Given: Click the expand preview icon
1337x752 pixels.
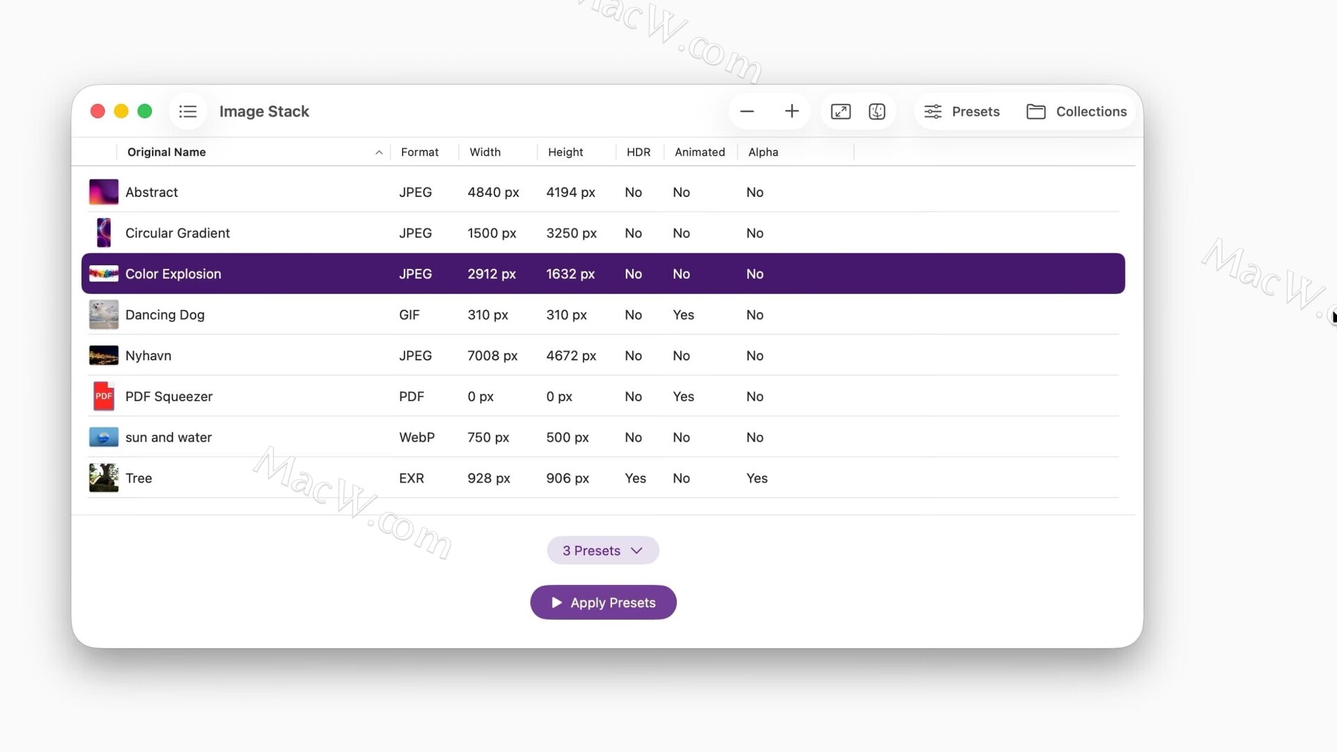Looking at the screenshot, I should 840,111.
